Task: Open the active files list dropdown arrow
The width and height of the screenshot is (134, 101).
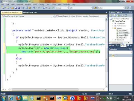Action: coord(106,12)
